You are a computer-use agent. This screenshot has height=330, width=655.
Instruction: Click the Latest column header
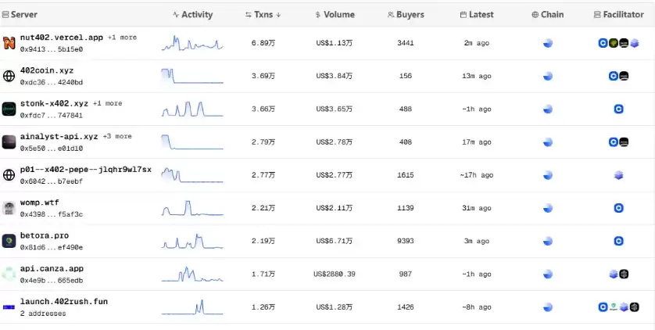pos(477,15)
